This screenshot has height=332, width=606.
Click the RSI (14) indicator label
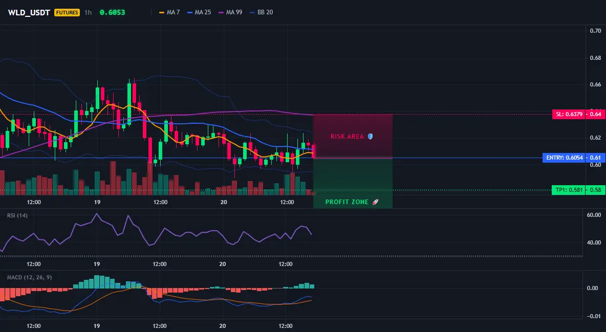tap(17, 215)
